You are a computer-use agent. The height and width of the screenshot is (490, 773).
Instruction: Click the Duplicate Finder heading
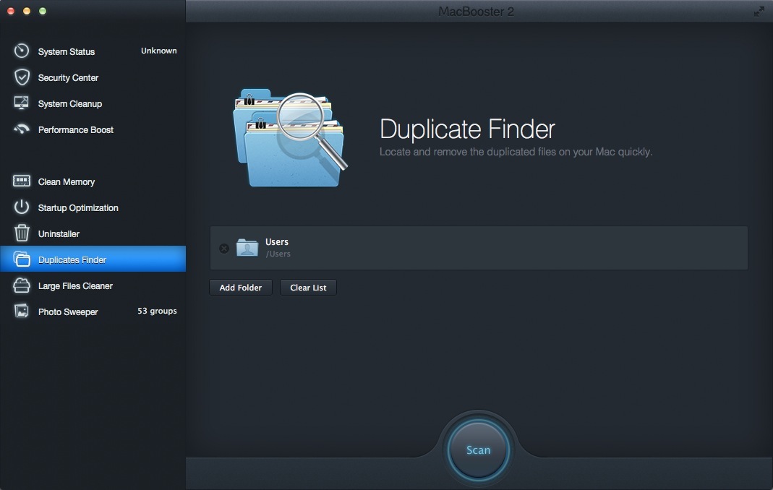click(x=467, y=129)
